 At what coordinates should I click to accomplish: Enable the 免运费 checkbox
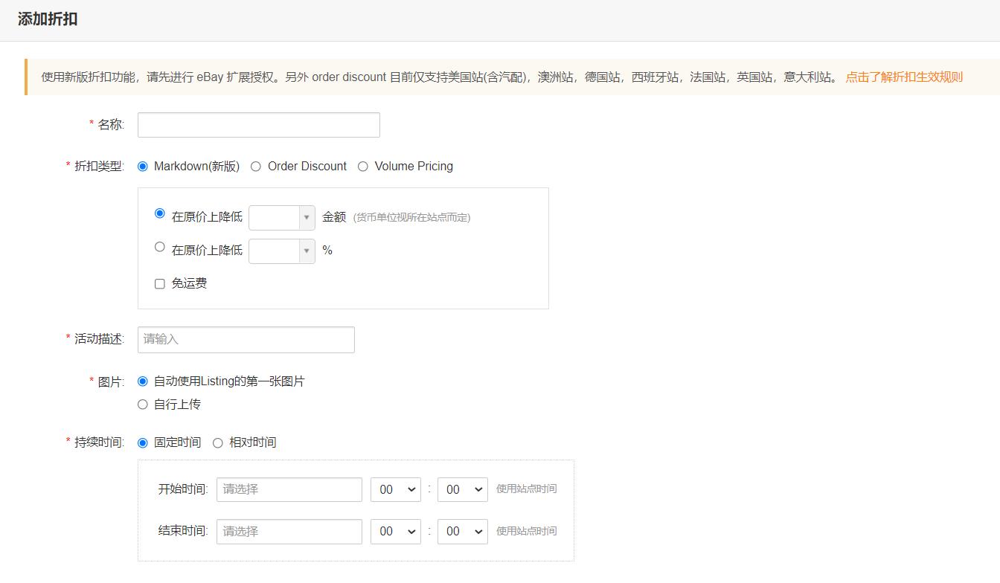(159, 283)
